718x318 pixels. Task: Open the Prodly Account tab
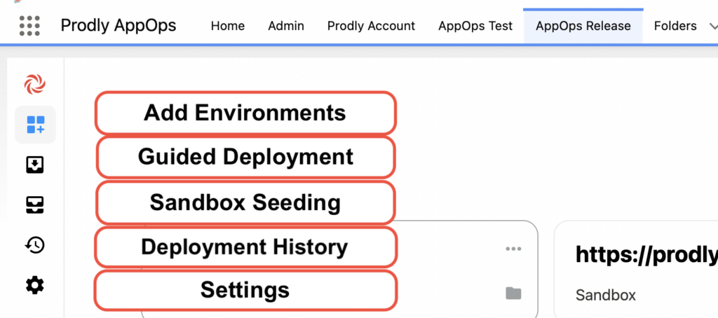tap(371, 26)
